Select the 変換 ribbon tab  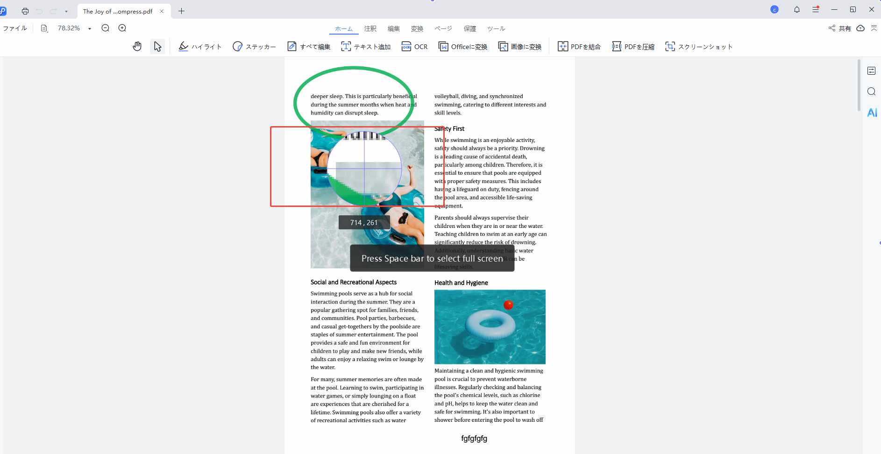click(x=417, y=28)
